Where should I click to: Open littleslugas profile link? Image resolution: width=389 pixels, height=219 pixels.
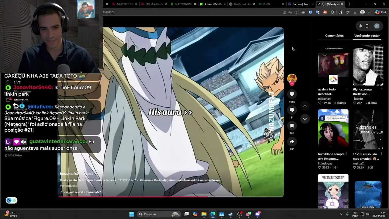325,163
